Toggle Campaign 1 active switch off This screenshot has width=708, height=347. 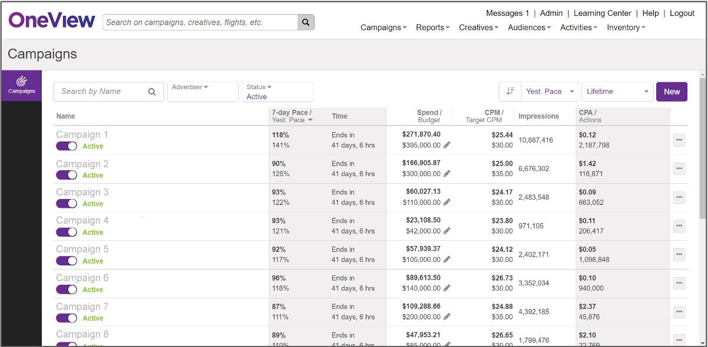(x=66, y=146)
